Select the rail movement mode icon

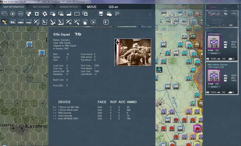pos(12,22)
